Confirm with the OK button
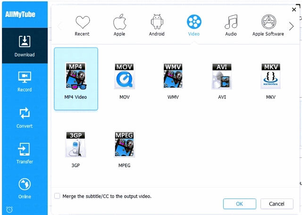This screenshot has width=302, height=215. pos(240,204)
